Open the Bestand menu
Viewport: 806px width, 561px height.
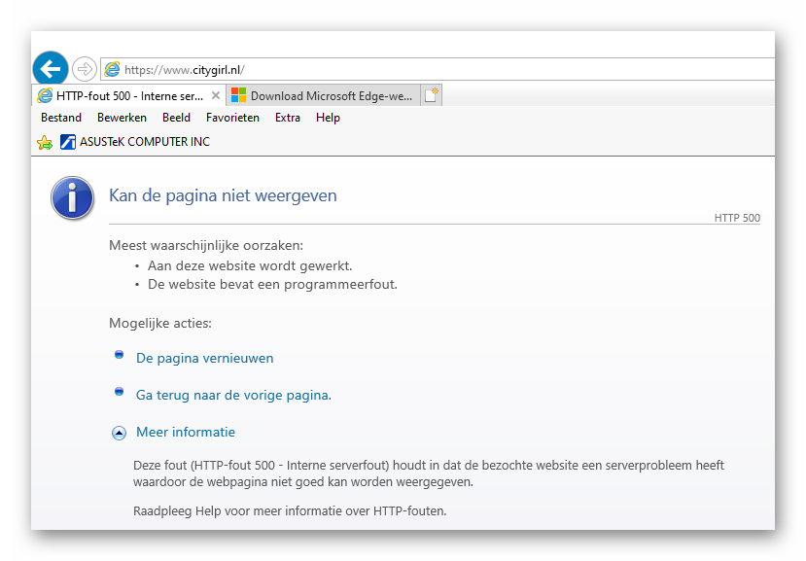[x=61, y=118]
